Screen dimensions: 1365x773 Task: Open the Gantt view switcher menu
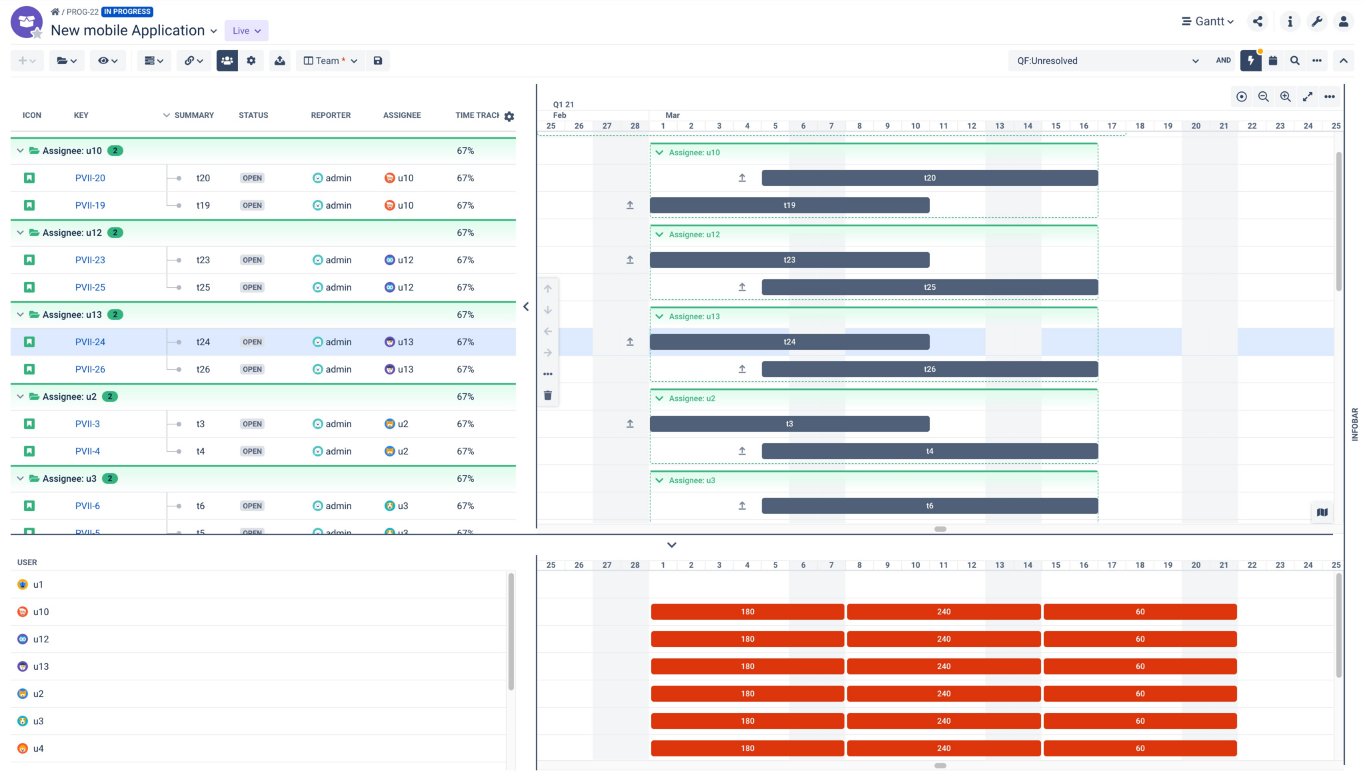click(1208, 21)
